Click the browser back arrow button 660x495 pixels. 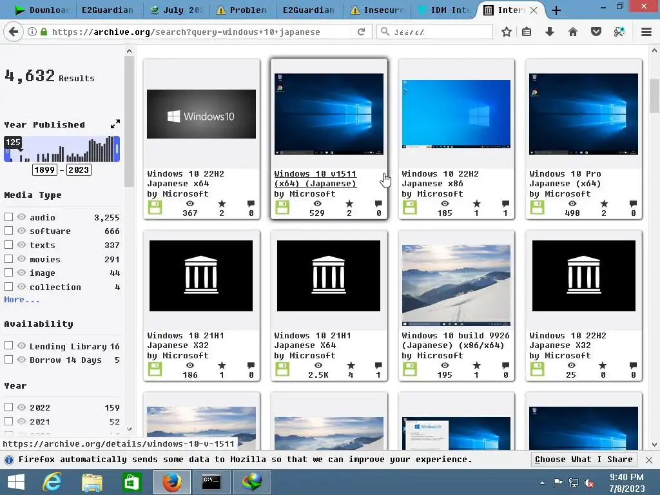pos(14,32)
